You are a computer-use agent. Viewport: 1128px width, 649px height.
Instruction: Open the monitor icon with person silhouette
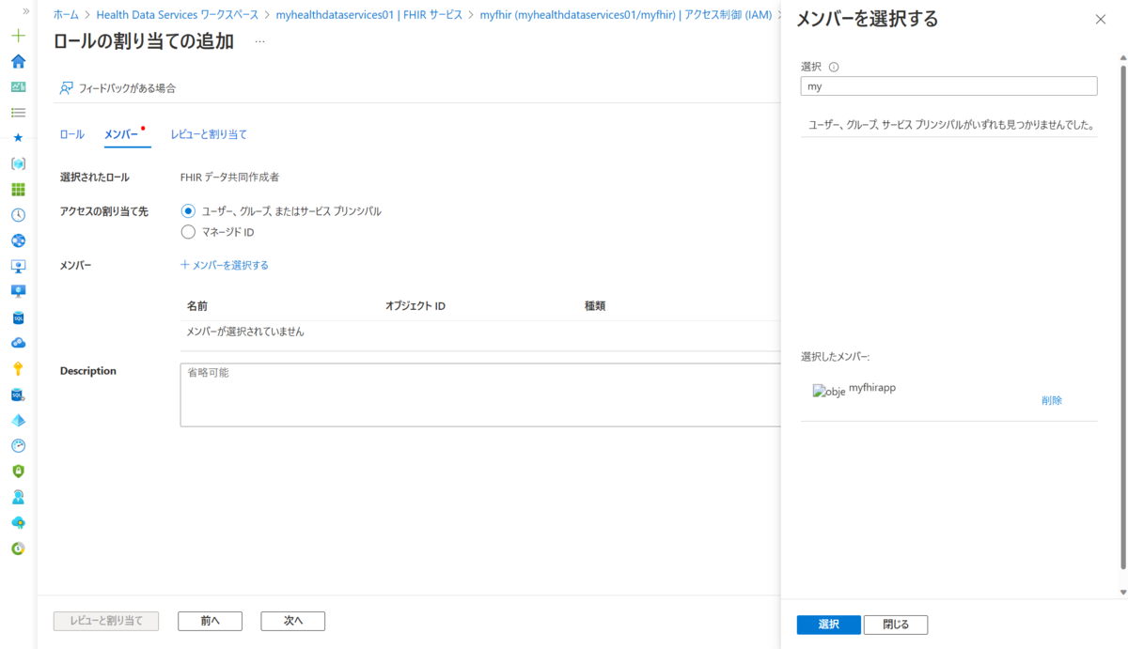click(18, 266)
